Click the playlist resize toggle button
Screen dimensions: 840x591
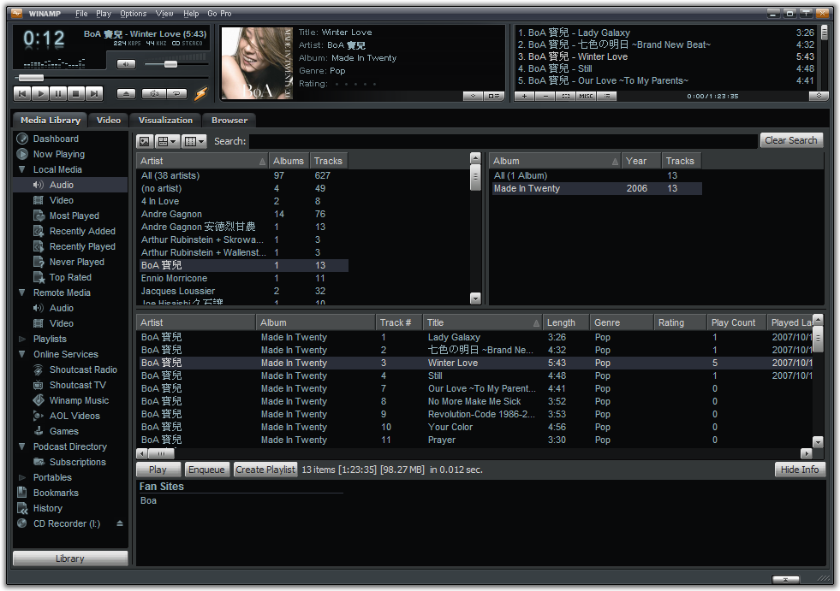819,97
